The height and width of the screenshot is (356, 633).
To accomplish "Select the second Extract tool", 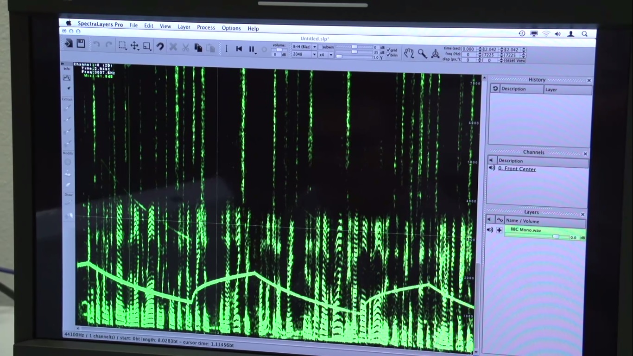I will click(68, 120).
